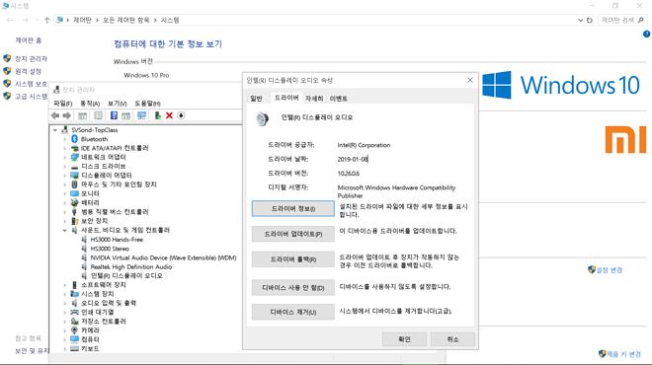Select the 카메라 camera icon
652x365 pixels.
[x=74, y=330]
